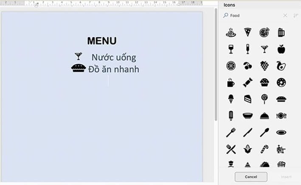Open the sort options beside search
The image size is (301, 185).
(296, 16)
